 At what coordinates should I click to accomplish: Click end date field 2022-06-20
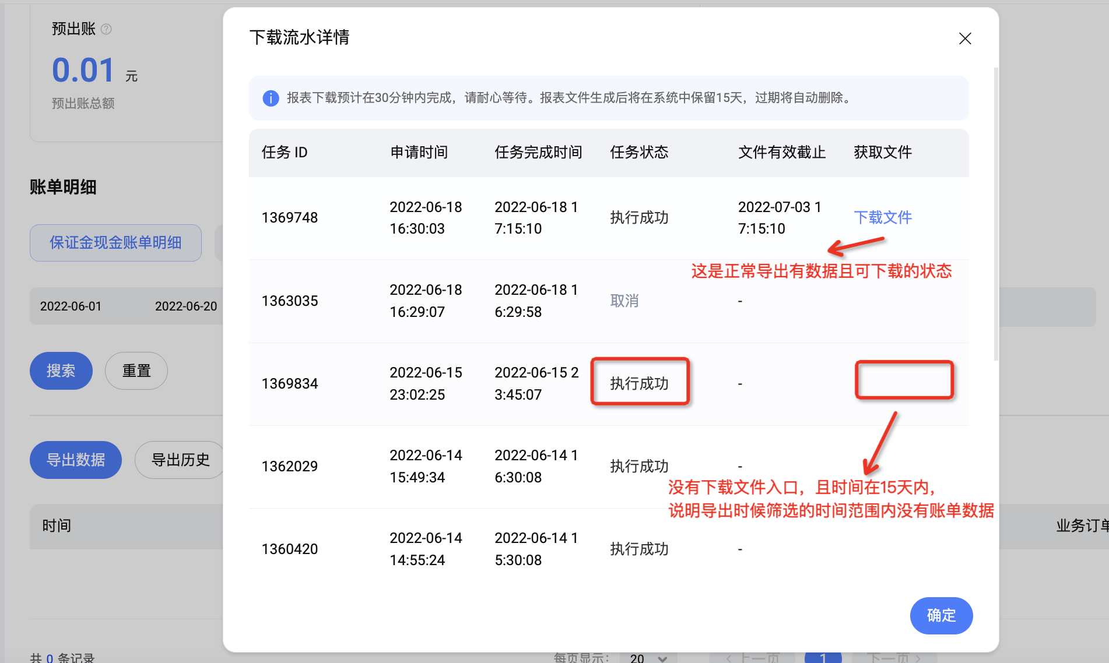click(186, 306)
